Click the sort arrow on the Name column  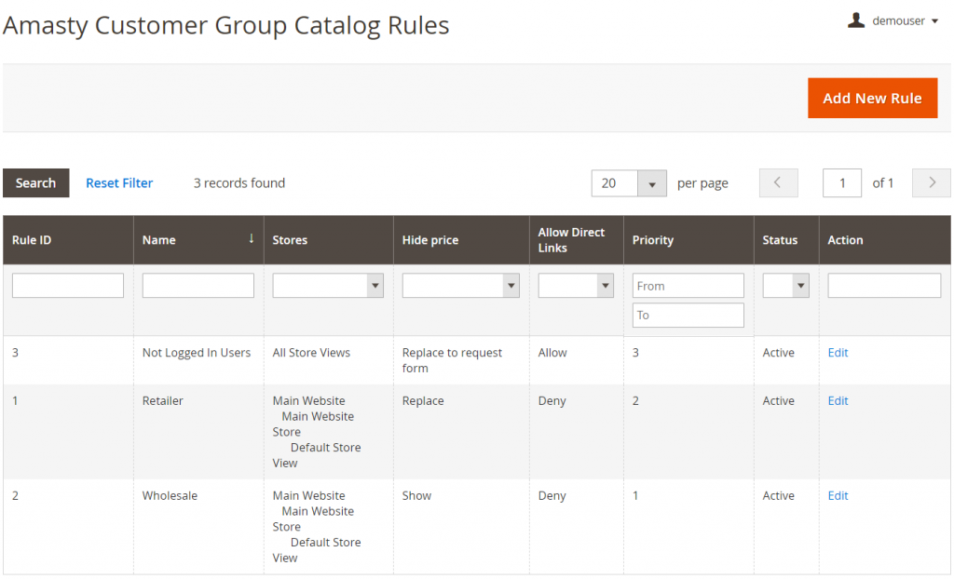[251, 239]
